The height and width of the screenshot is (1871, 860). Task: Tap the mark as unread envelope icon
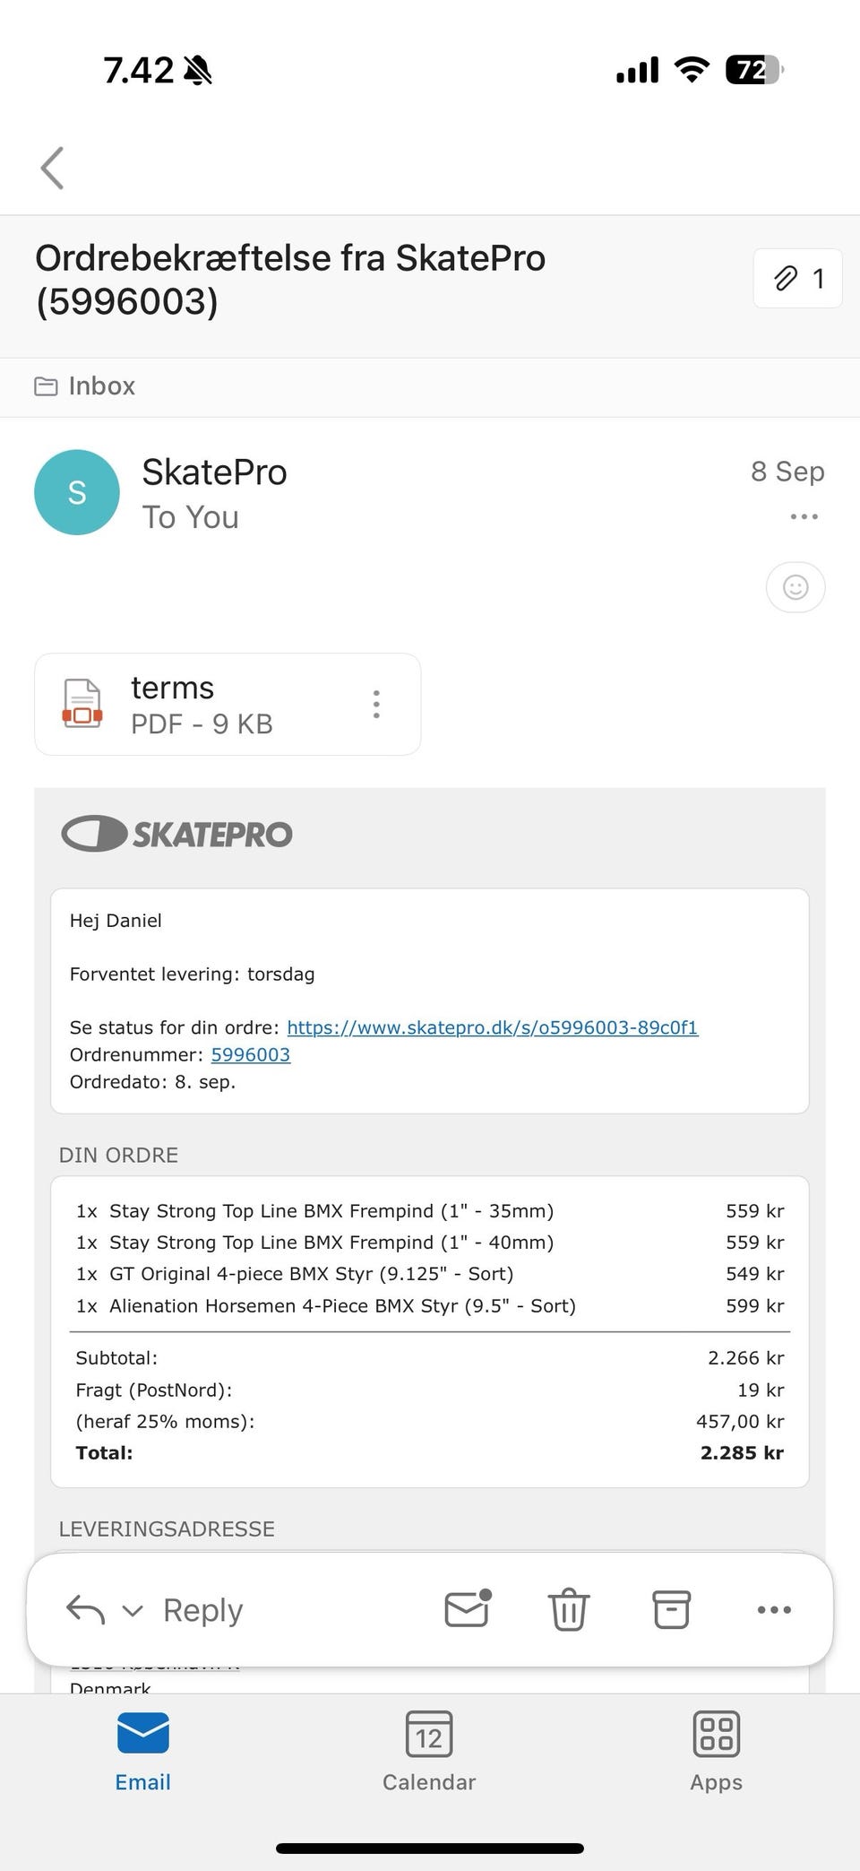[468, 1609]
